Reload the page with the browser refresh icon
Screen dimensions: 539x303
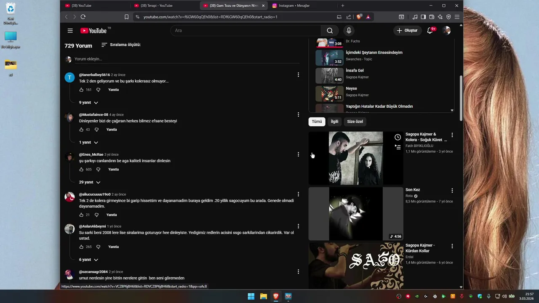tap(83, 17)
